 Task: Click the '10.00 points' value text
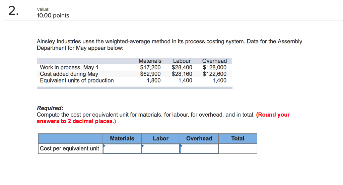[x=53, y=15]
